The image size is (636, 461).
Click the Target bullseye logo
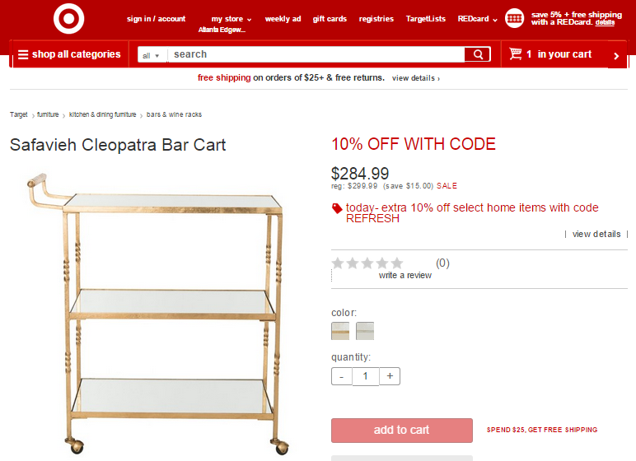coord(68,18)
